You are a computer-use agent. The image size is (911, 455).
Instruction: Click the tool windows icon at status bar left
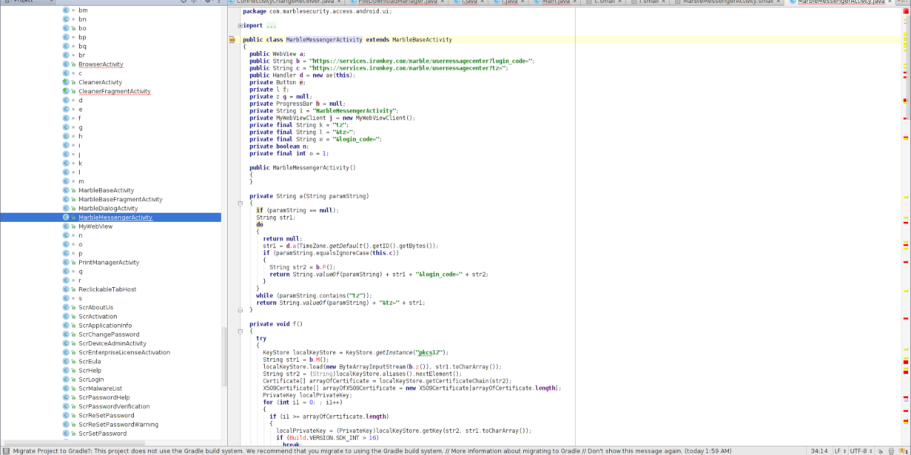click(x=6, y=451)
